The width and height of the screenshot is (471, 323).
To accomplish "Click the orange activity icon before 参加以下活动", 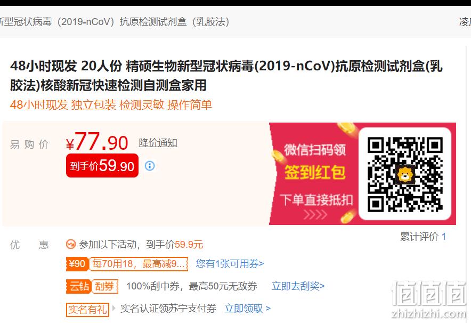I will pos(70,244).
